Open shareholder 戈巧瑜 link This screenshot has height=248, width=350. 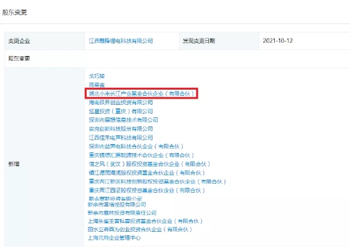click(x=96, y=76)
